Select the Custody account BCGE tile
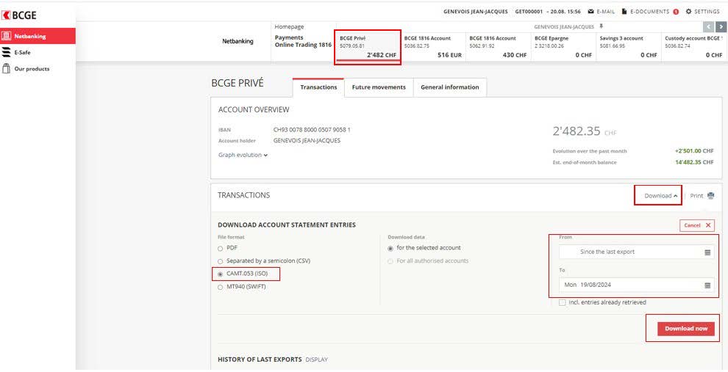 coord(693,47)
